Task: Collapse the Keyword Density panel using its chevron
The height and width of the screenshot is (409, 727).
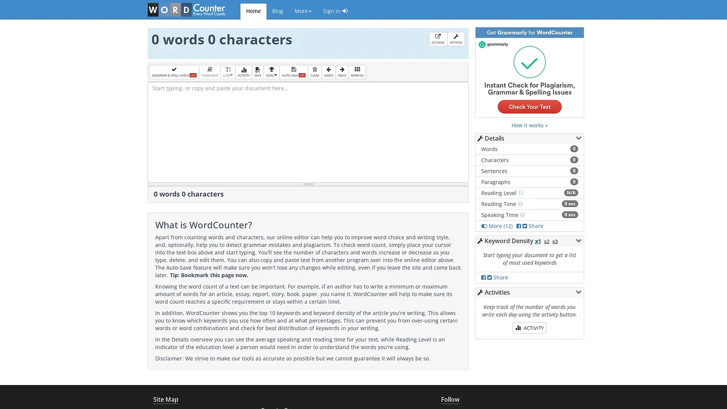Action: click(578, 241)
